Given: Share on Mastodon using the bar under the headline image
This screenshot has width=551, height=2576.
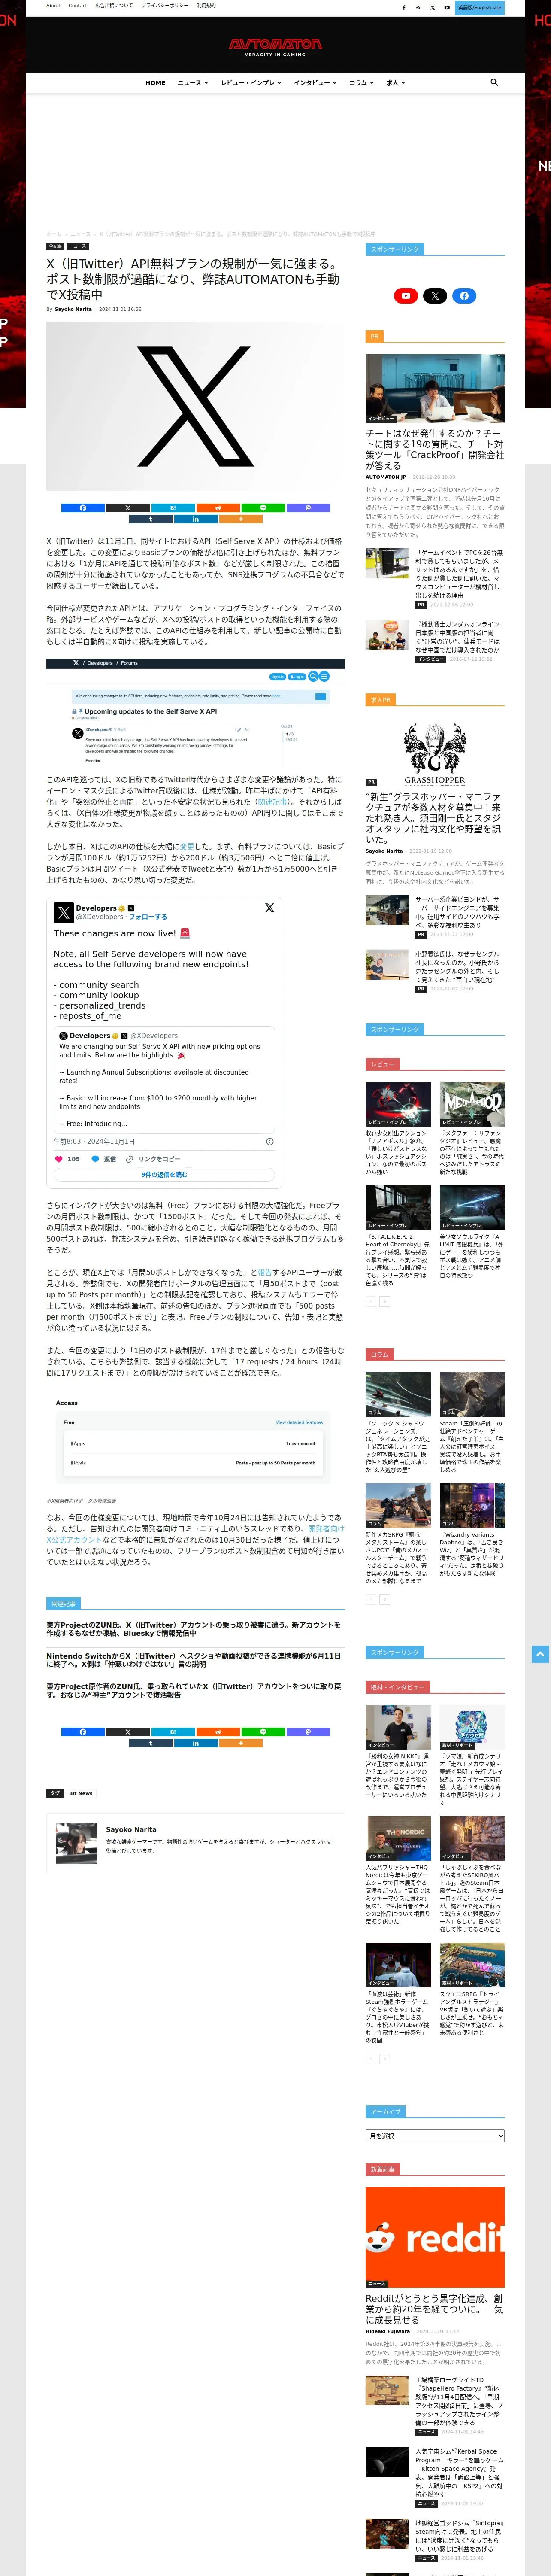Looking at the screenshot, I should 308,508.
